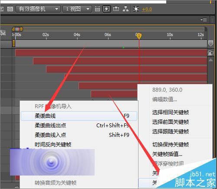Toggle the transparency grid checkerboard icon
Viewport: 217px width, 189px height.
pyautogui.click(x=10, y=9)
